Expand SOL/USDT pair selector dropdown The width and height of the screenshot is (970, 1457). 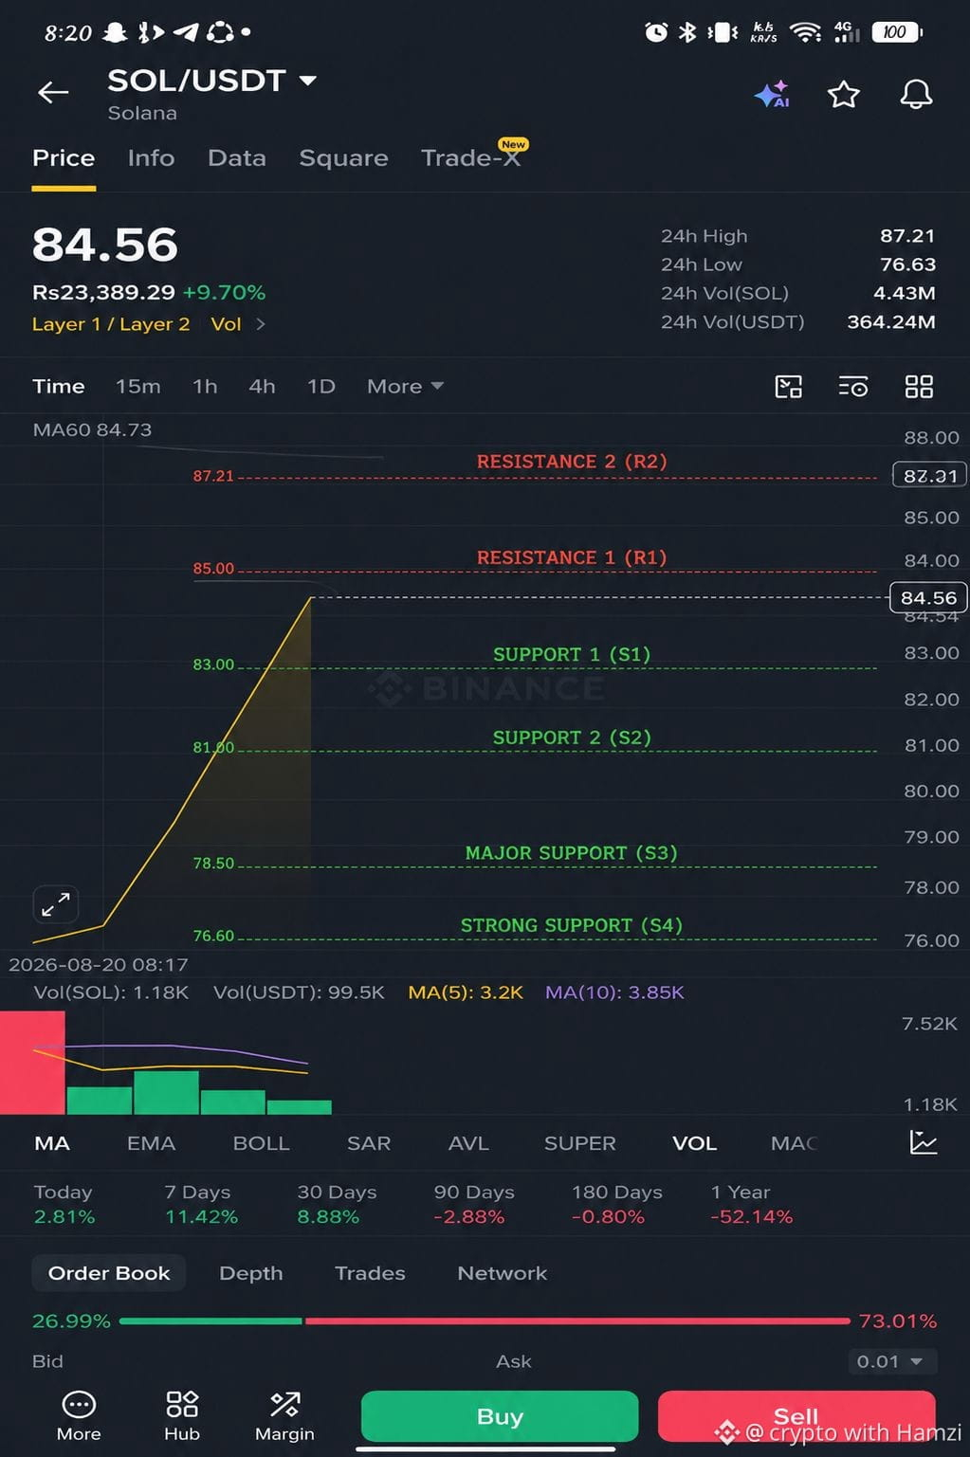click(307, 81)
